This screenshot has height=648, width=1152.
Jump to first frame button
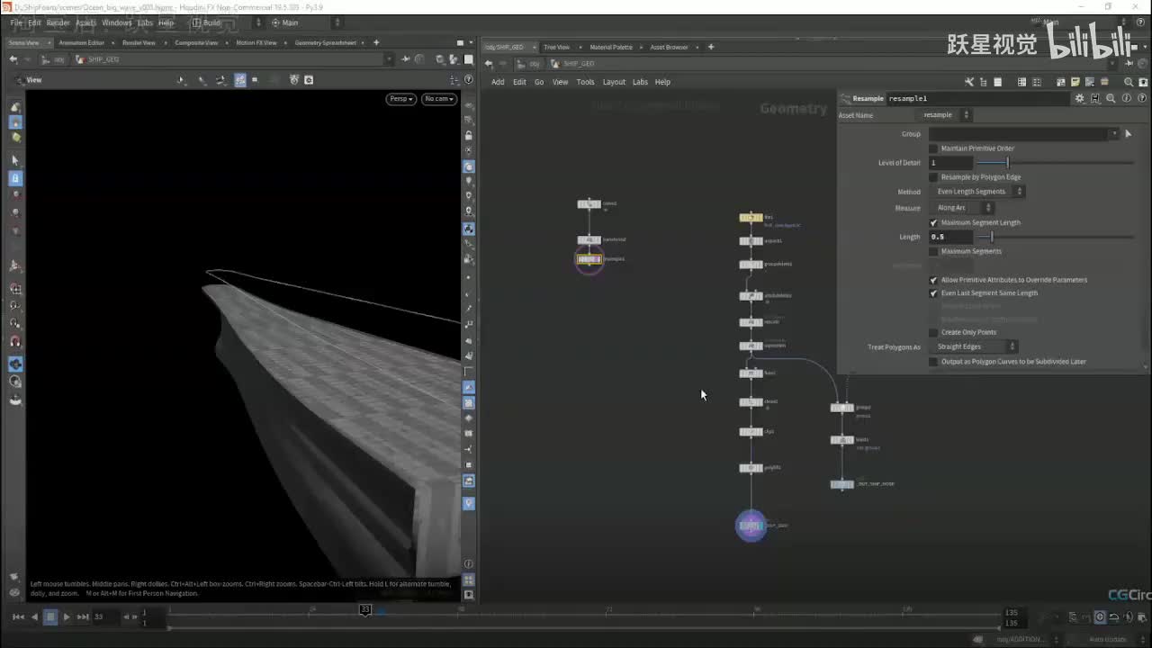click(x=18, y=616)
